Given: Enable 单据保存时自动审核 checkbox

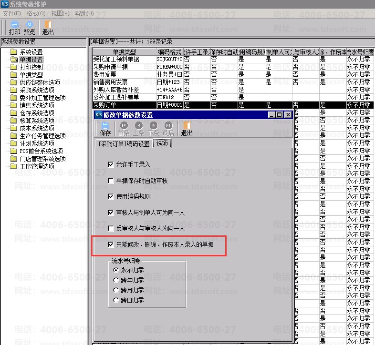Looking at the screenshot, I should click(x=111, y=181).
